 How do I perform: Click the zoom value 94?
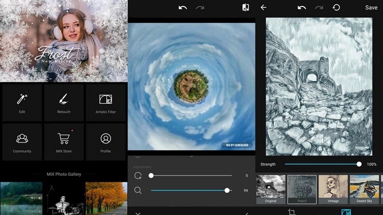pos(246,191)
